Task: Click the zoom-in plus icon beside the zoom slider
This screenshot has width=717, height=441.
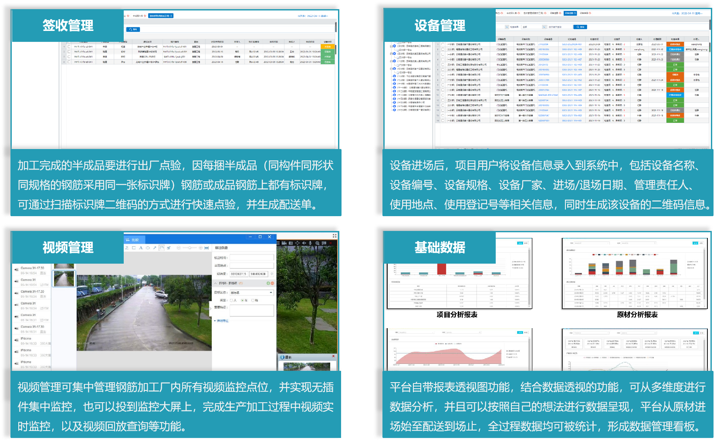Action: pyautogui.click(x=200, y=248)
